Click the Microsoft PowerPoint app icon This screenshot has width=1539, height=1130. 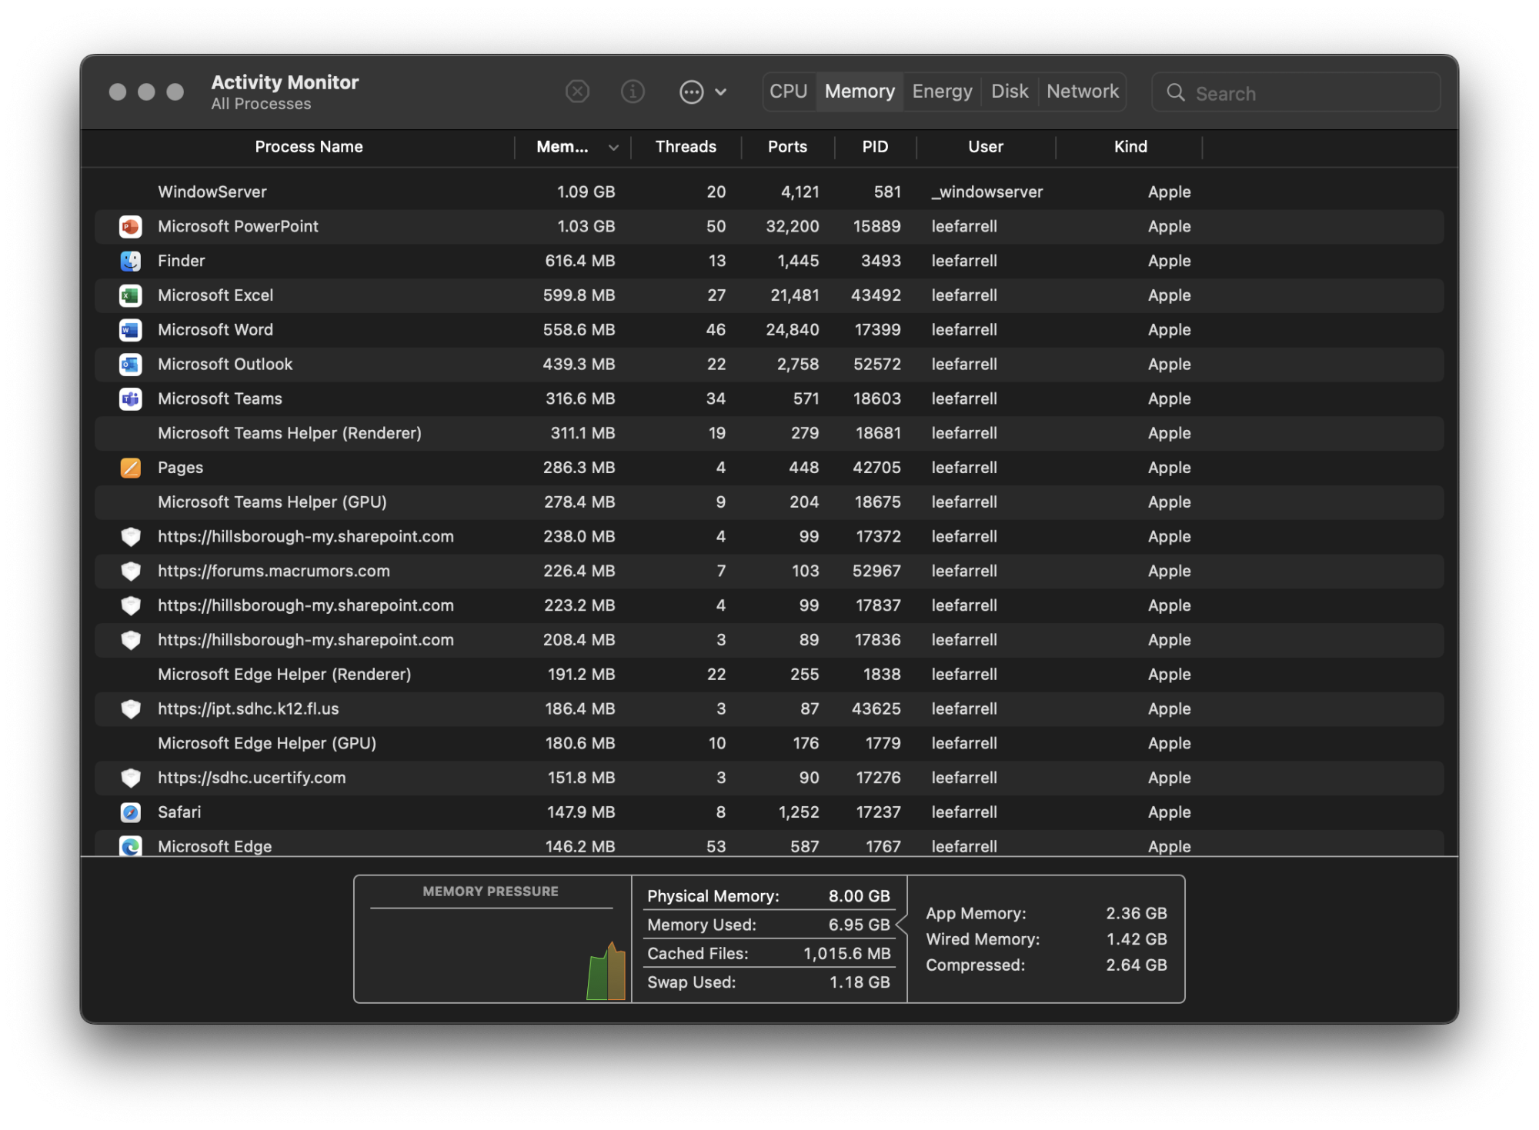pos(131,227)
